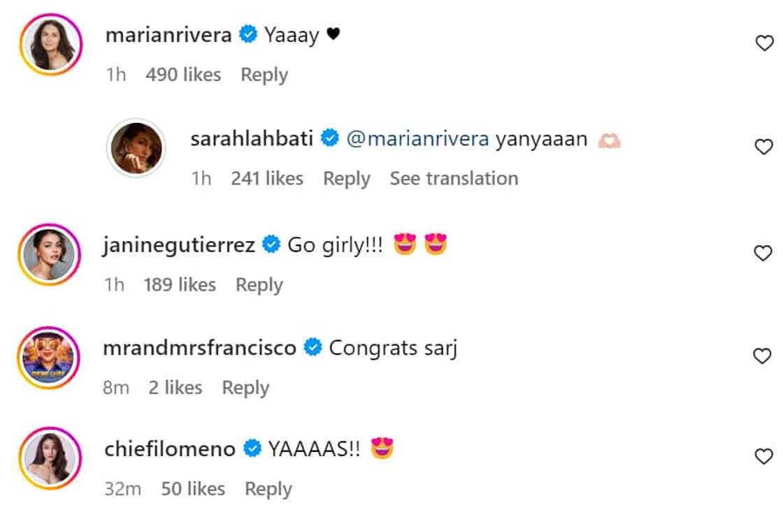The width and height of the screenshot is (783, 510).
Task: Like janinegutierrez's Go girly comment
Action: (764, 254)
